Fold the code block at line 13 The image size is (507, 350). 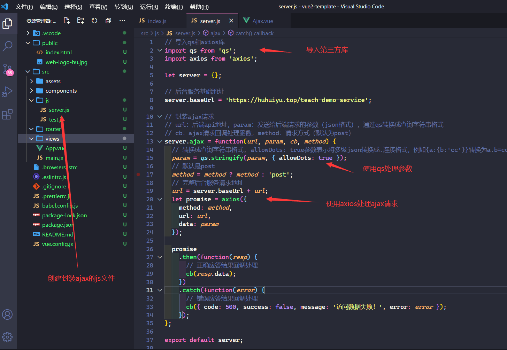(x=160, y=141)
